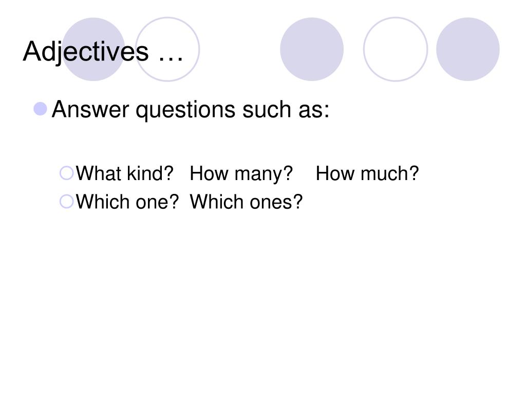Click the phrase "Which ones?"
This screenshot has width=526, height=394.
coord(246,202)
